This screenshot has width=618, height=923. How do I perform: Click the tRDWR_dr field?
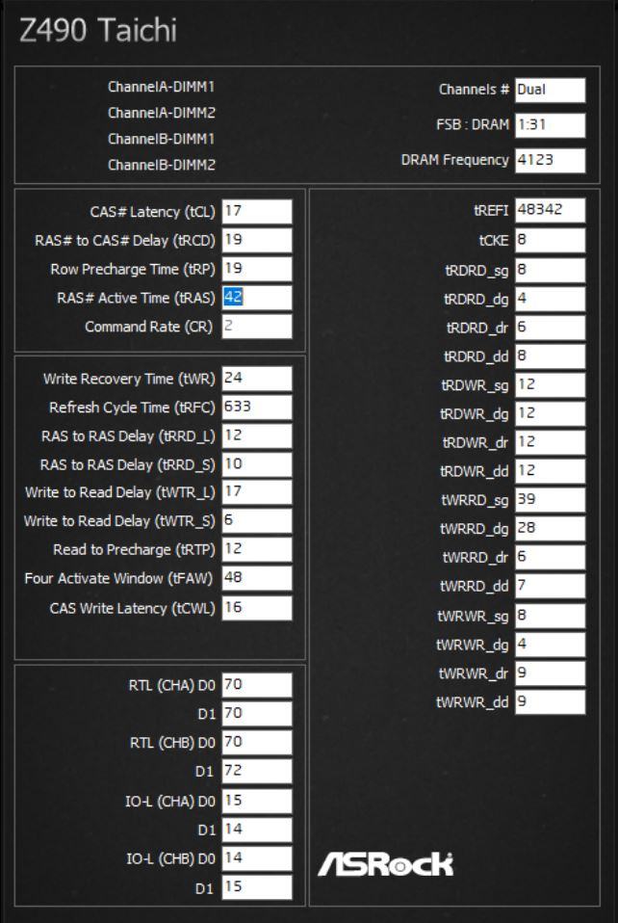click(x=551, y=442)
